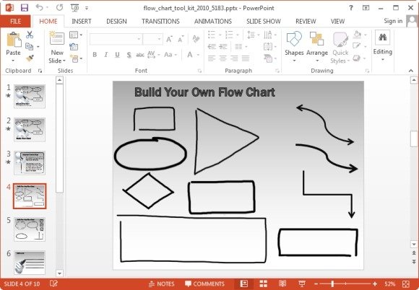The image size is (419, 290).
Task: Select the Format Painter brush
Action: tap(30, 58)
